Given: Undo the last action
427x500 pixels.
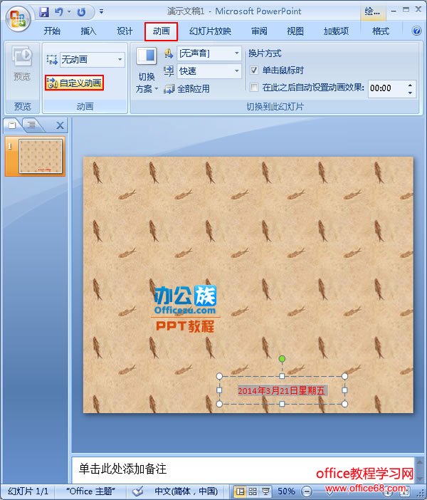Looking at the screenshot, I should pos(59,12).
